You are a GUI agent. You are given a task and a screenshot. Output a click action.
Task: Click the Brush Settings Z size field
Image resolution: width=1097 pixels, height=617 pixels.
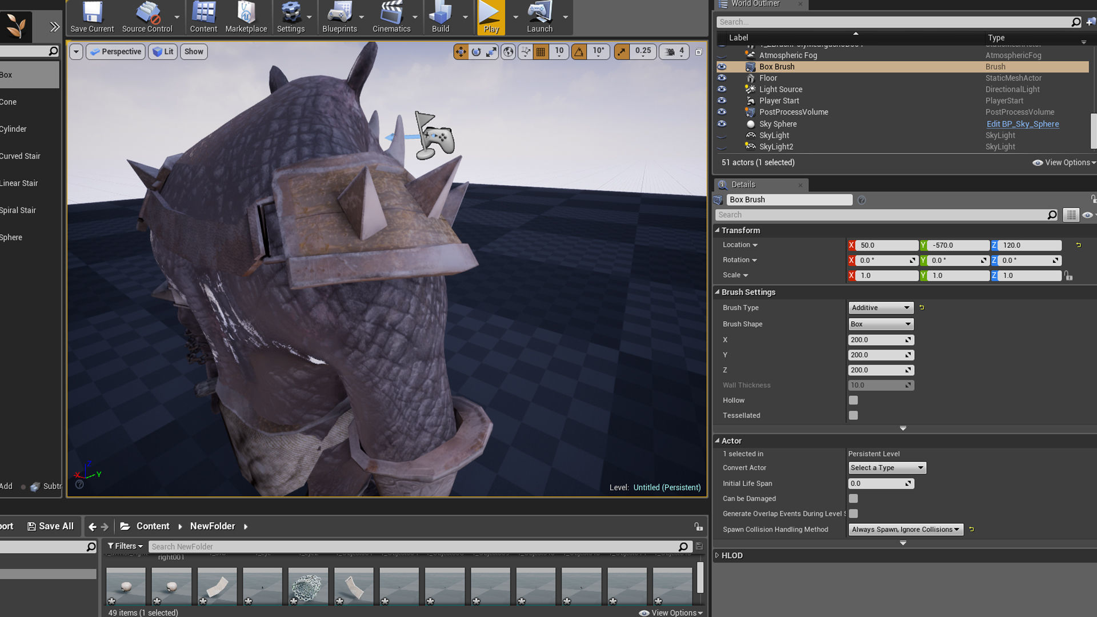pyautogui.click(x=880, y=370)
